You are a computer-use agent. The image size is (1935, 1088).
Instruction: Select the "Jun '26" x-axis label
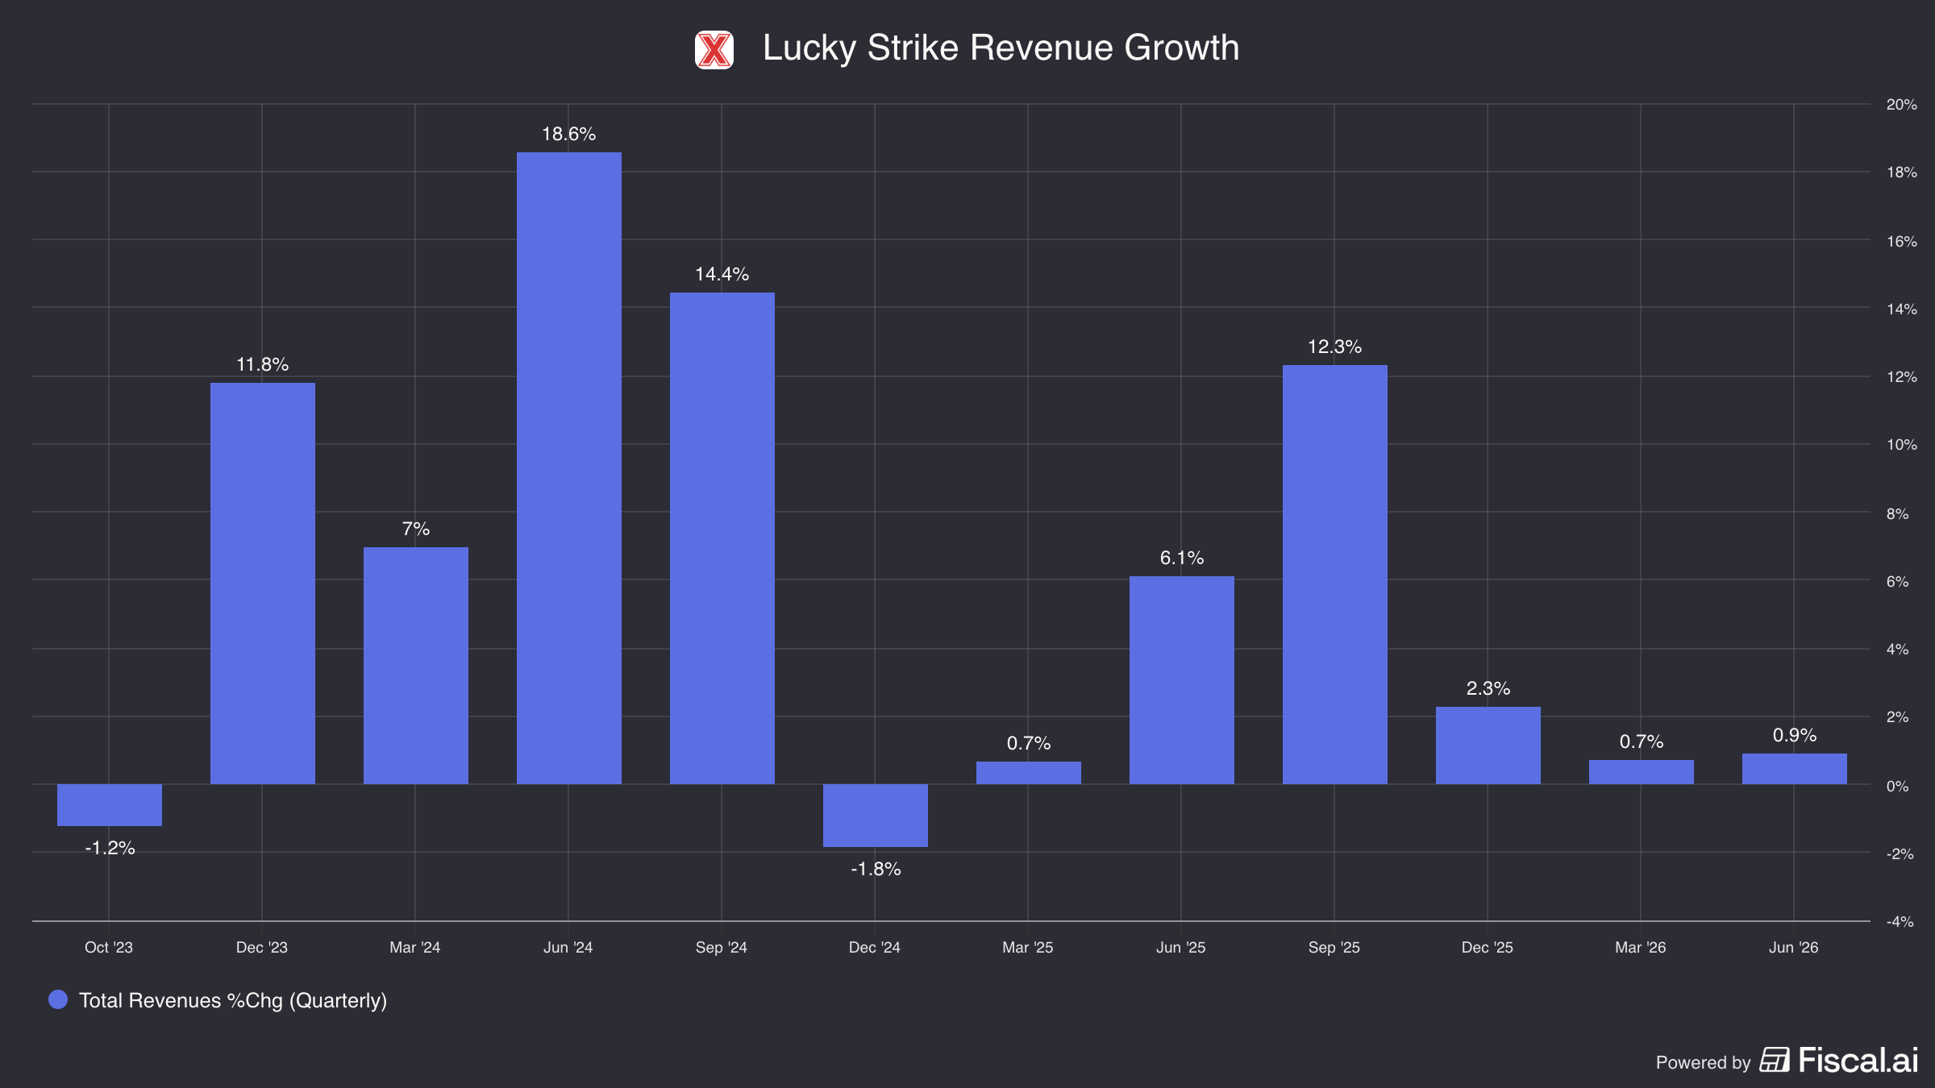click(x=1794, y=947)
